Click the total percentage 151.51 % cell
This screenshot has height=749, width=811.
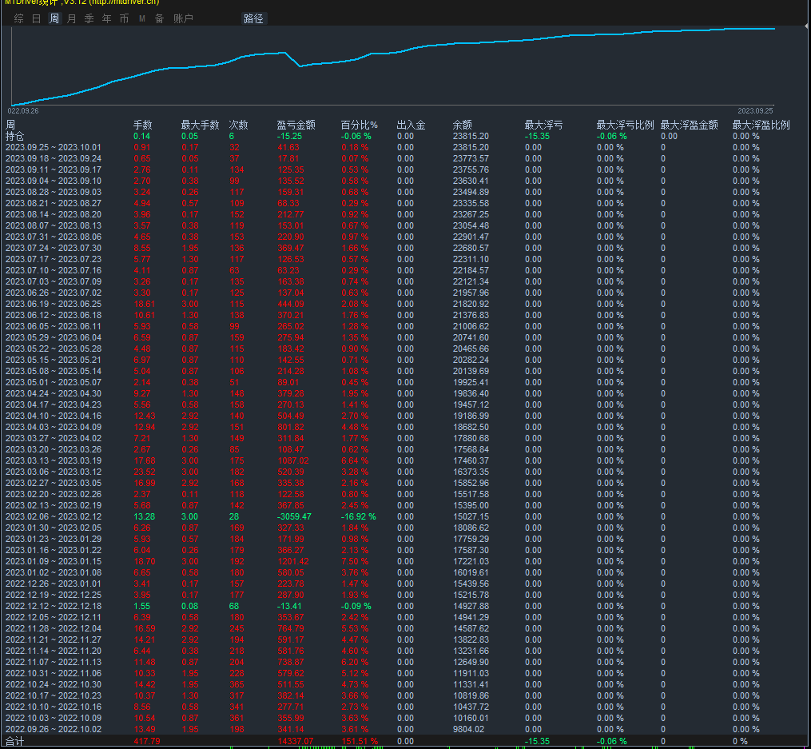[360, 741]
